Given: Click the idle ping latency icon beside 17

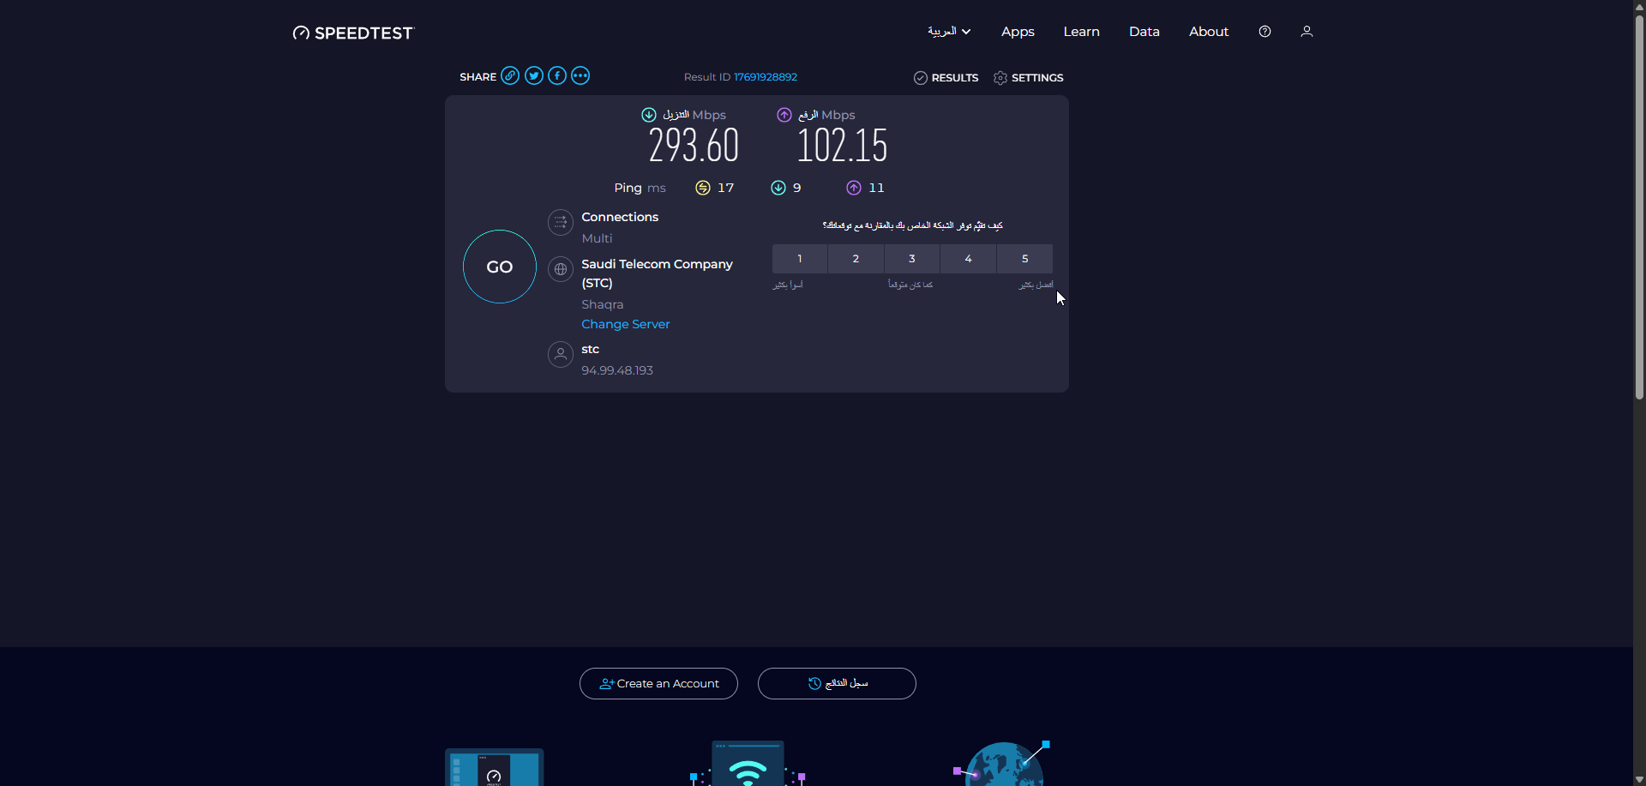Looking at the screenshot, I should click(x=703, y=188).
